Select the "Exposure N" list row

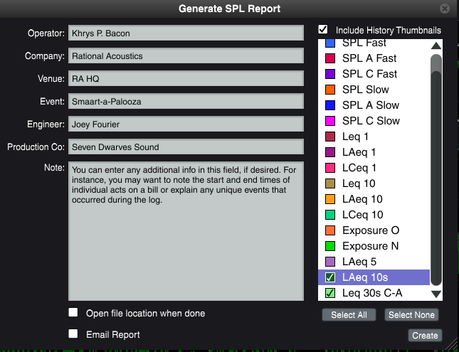[x=374, y=246]
